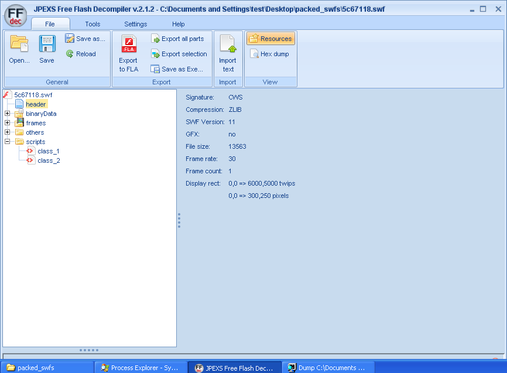
Task: Click JPEXS Free Flash Decompiler taskbar button
Action: coord(235,368)
